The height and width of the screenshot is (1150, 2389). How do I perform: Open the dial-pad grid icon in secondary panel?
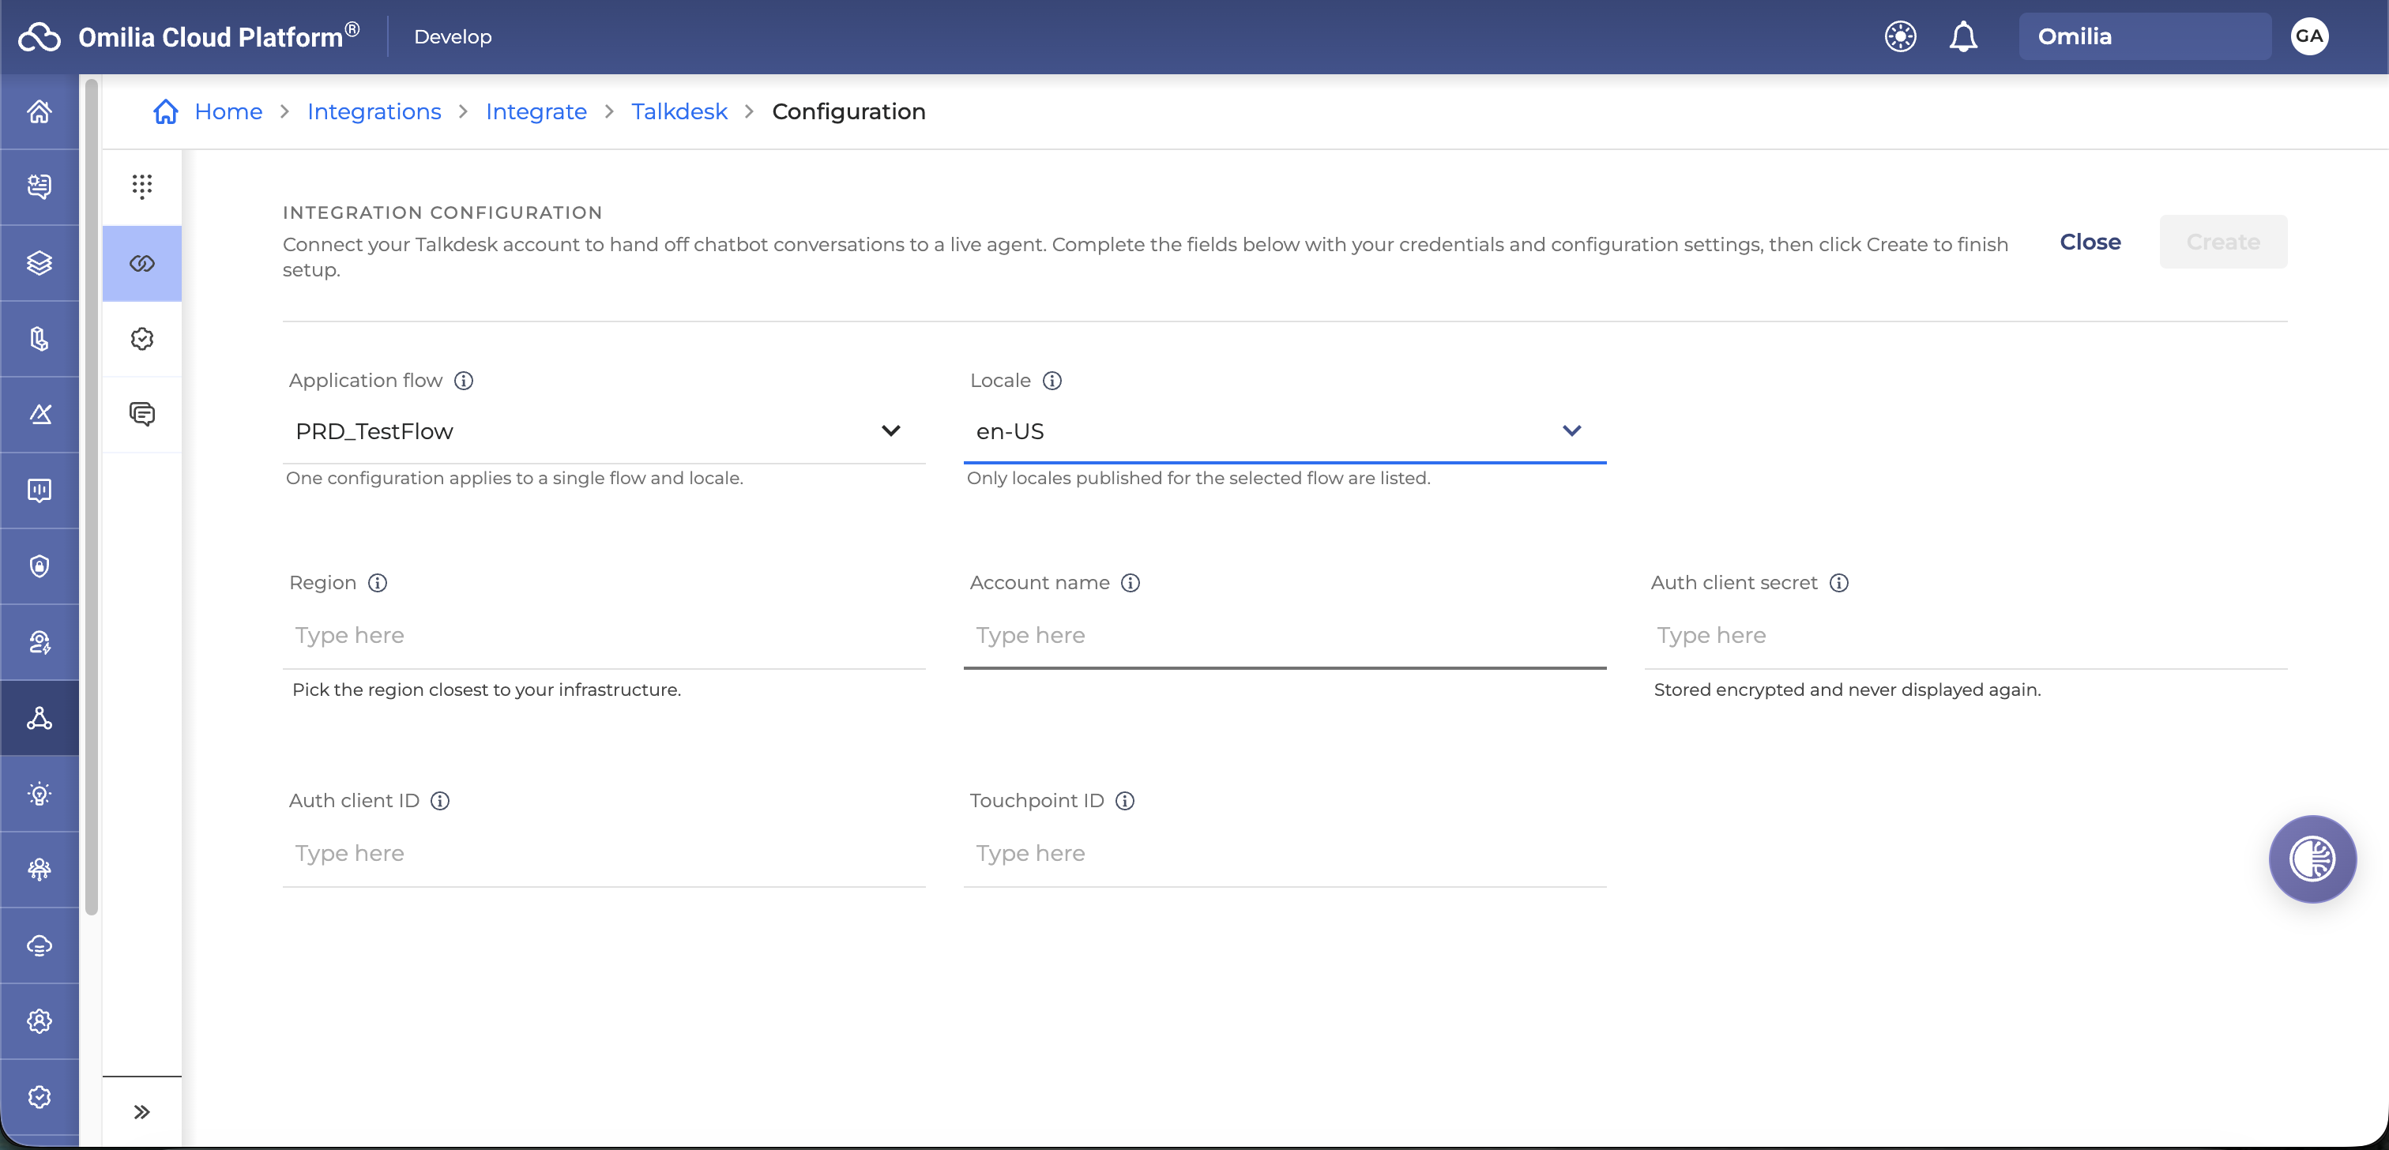coord(142,187)
